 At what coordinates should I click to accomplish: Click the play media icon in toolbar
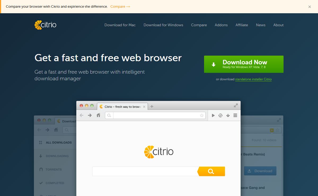point(213,115)
